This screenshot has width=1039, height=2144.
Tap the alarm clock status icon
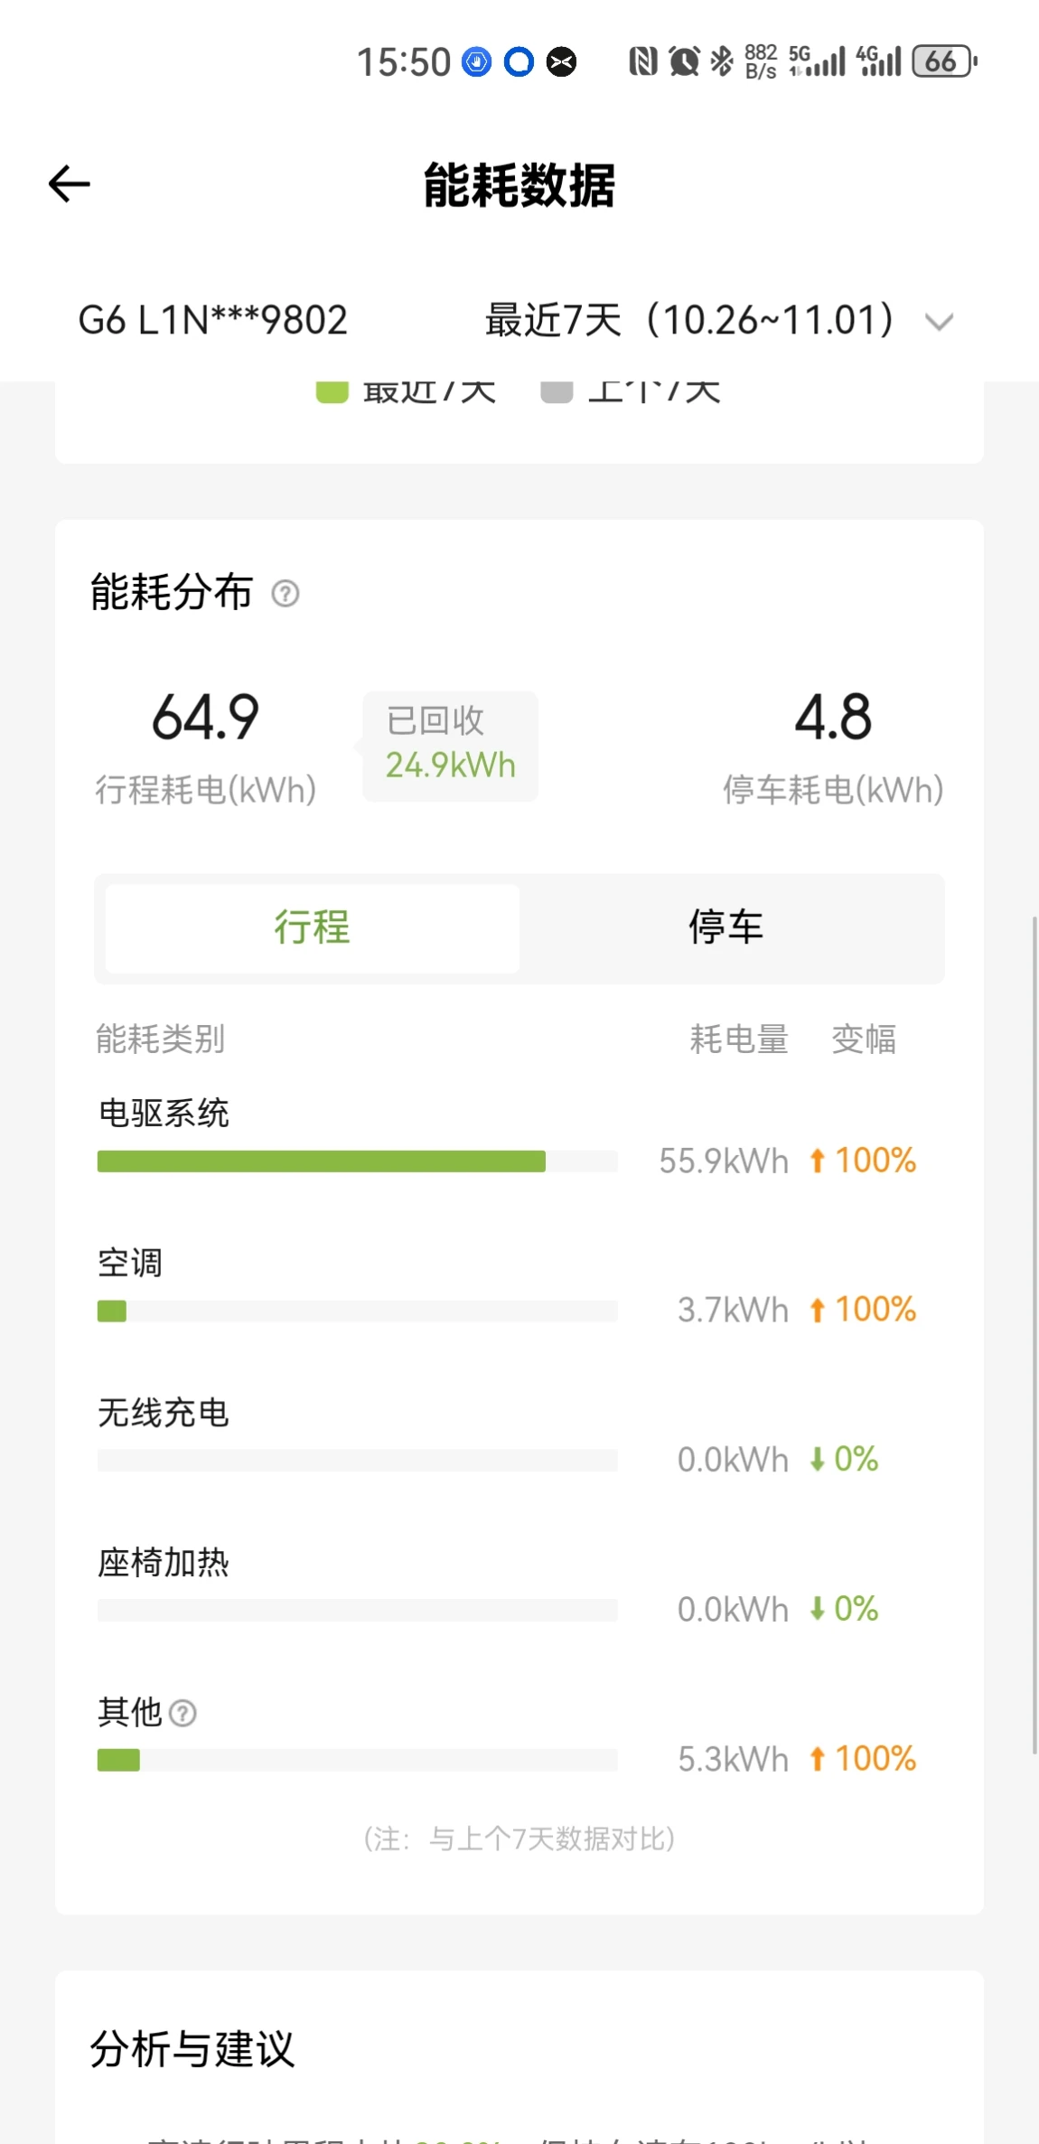pyautogui.click(x=684, y=61)
